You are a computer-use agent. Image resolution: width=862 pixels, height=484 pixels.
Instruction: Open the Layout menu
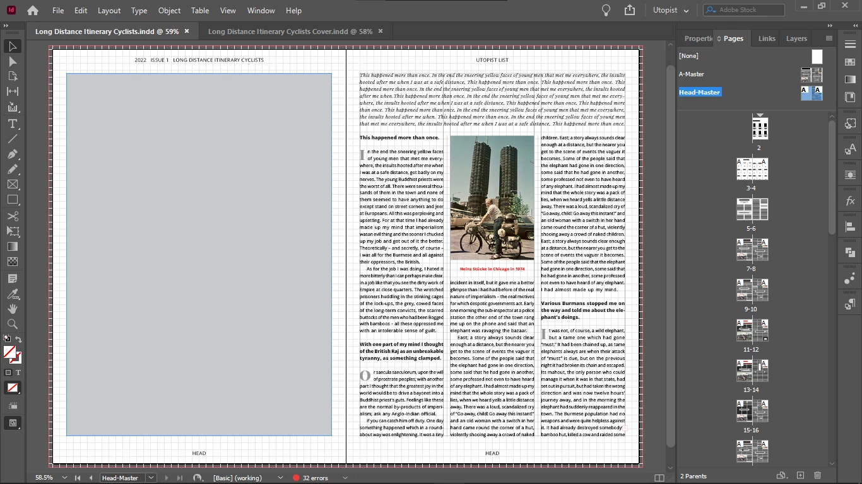tap(109, 10)
